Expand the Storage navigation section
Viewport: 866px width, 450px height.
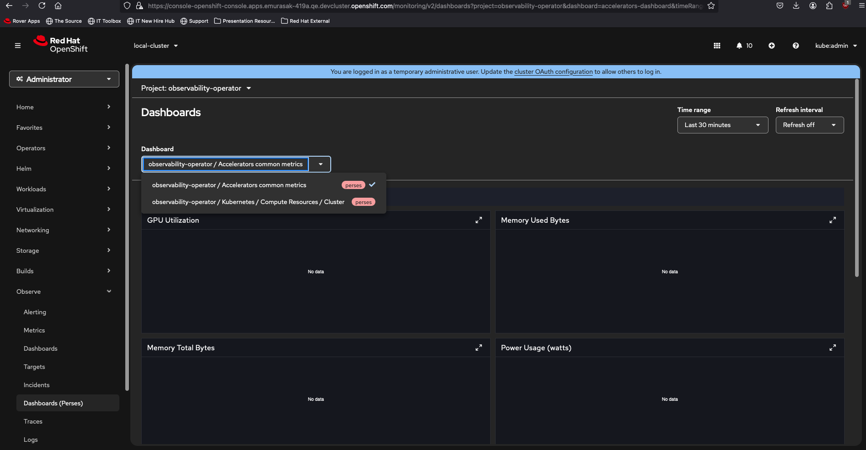(64, 251)
